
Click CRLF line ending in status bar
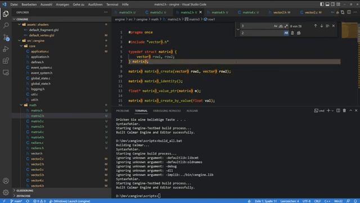[317, 201]
